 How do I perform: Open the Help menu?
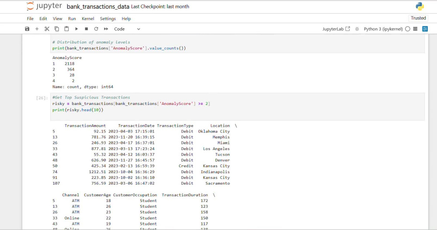click(x=126, y=19)
